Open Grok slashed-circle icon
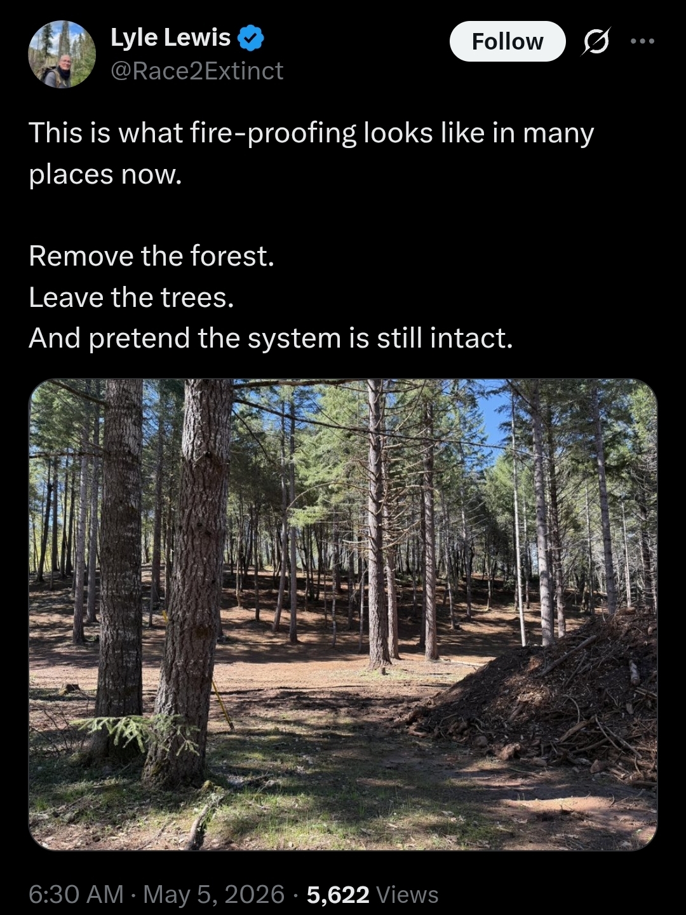686x915 pixels. click(x=596, y=42)
